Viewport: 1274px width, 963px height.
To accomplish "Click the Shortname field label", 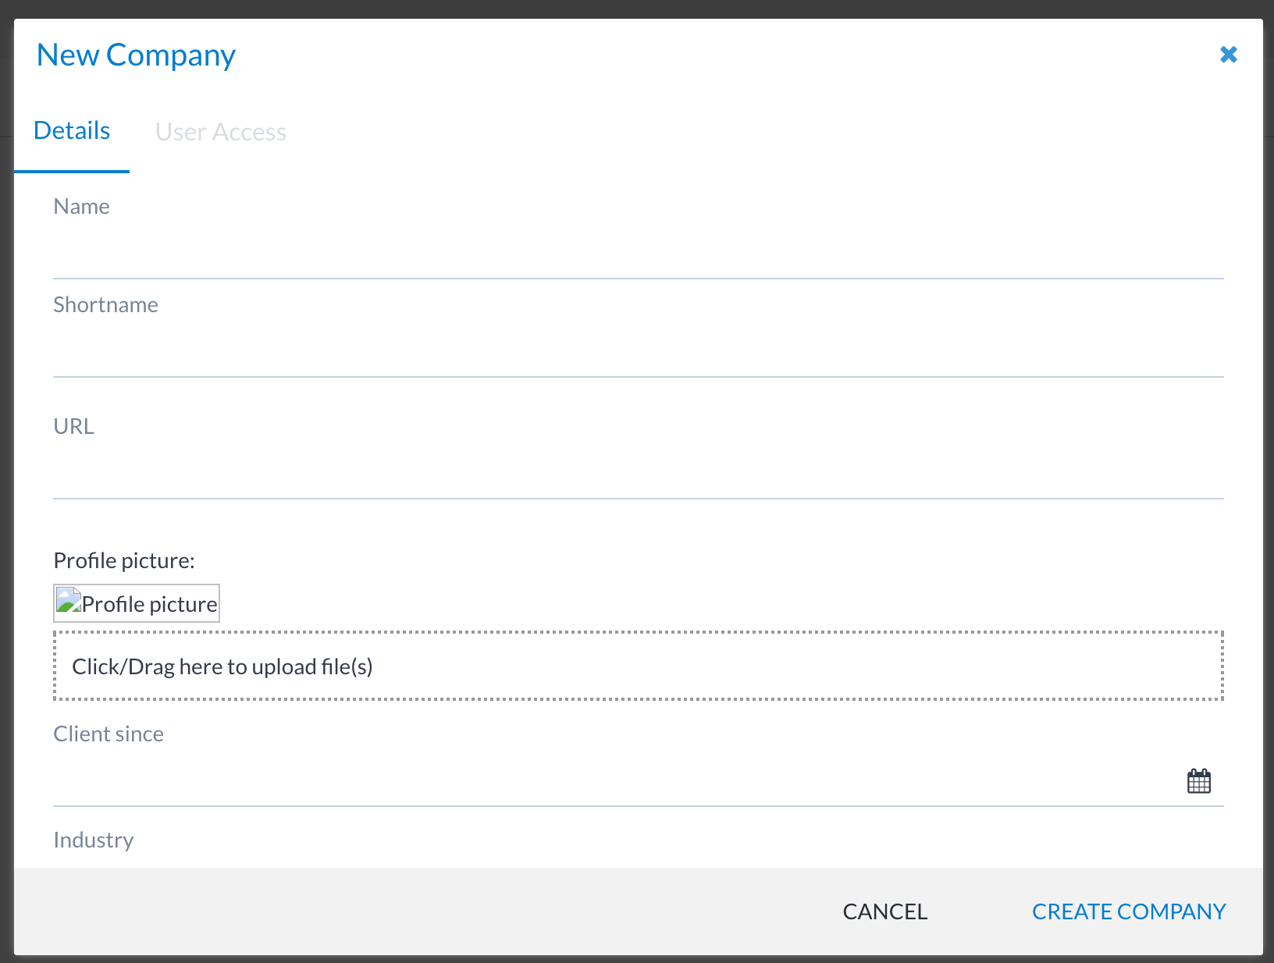I will (x=105, y=305).
